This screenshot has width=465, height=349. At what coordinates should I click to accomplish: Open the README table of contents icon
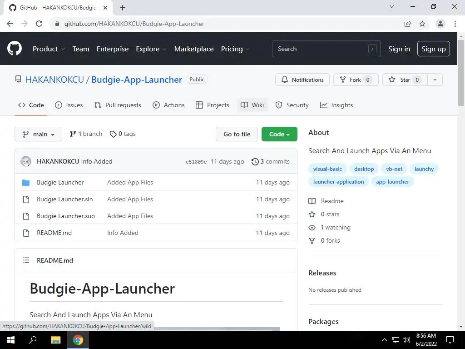point(26,260)
